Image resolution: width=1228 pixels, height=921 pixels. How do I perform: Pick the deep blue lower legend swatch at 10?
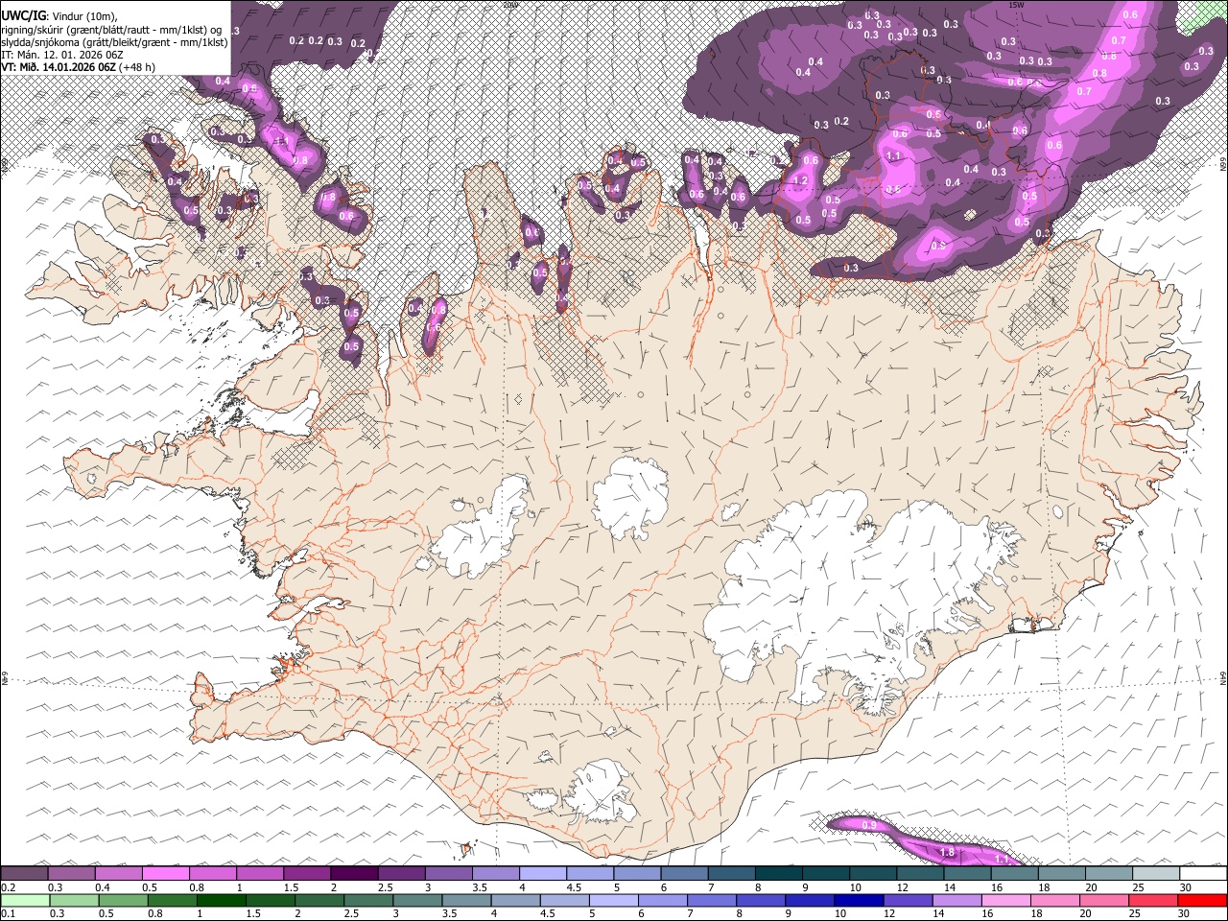tap(857, 900)
